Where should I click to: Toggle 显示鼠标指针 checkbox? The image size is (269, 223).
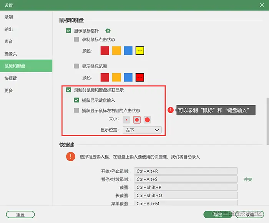pos(68,31)
